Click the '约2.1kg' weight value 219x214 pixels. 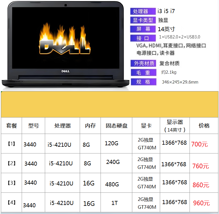click(x=169, y=72)
